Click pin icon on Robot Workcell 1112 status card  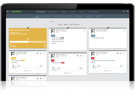point(68,28)
